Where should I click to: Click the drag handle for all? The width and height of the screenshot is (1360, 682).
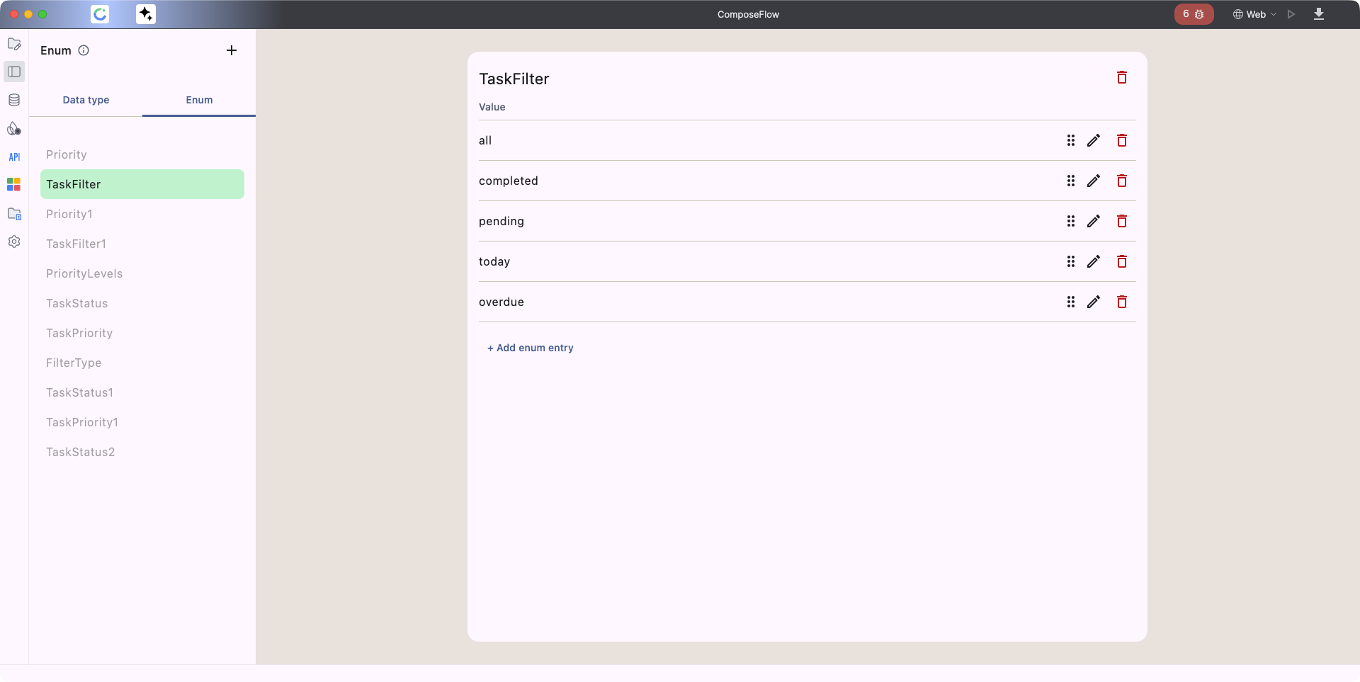[x=1071, y=140]
